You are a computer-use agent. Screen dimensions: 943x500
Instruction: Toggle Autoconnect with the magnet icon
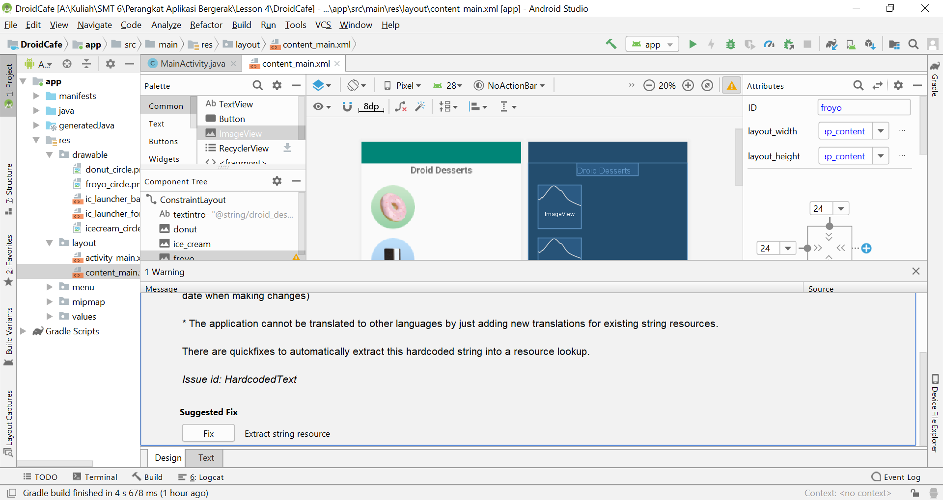click(347, 106)
